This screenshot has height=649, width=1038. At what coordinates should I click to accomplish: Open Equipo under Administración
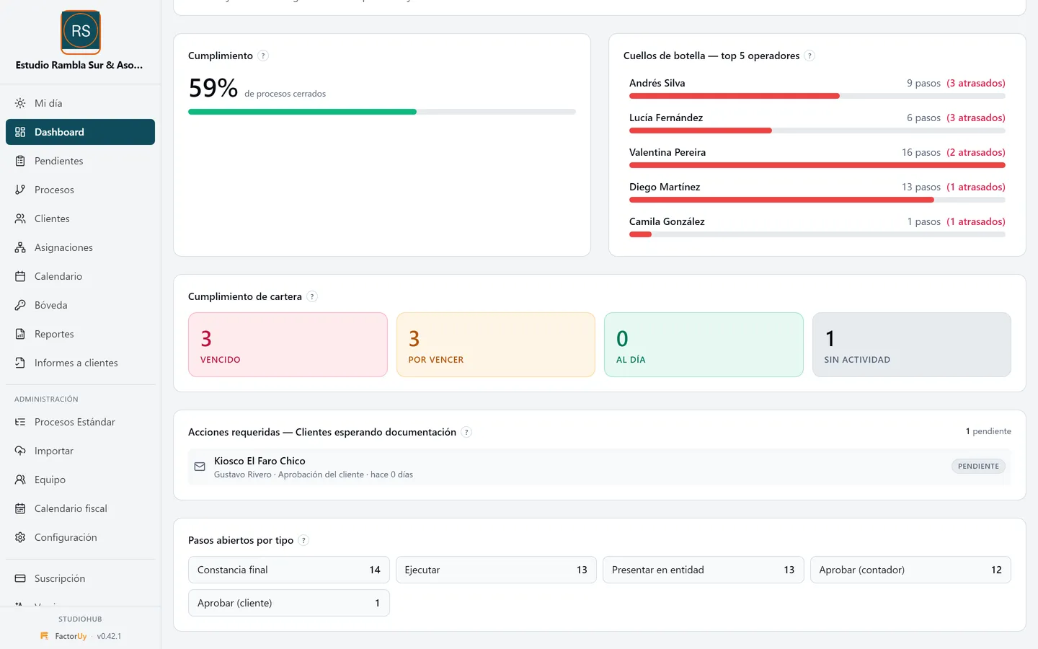[x=80, y=480]
